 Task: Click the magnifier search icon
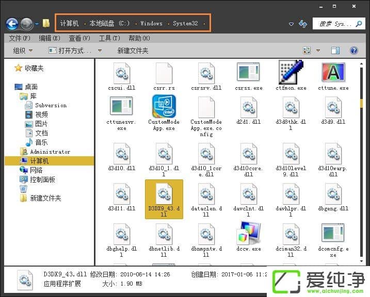coord(359,24)
